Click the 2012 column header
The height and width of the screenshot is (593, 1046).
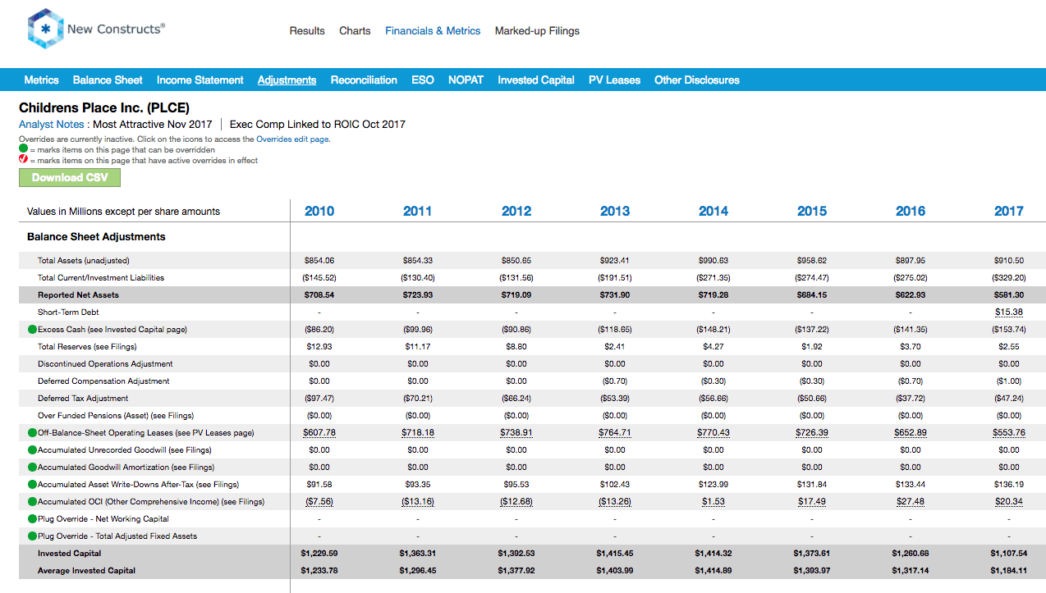pos(516,212)
